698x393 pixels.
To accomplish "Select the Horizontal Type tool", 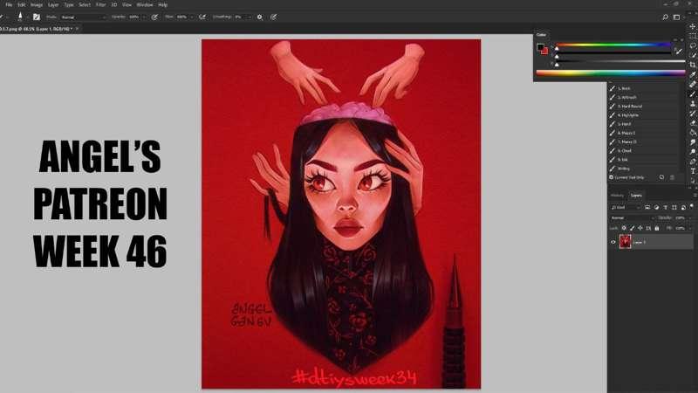I will tap(692, 171).
